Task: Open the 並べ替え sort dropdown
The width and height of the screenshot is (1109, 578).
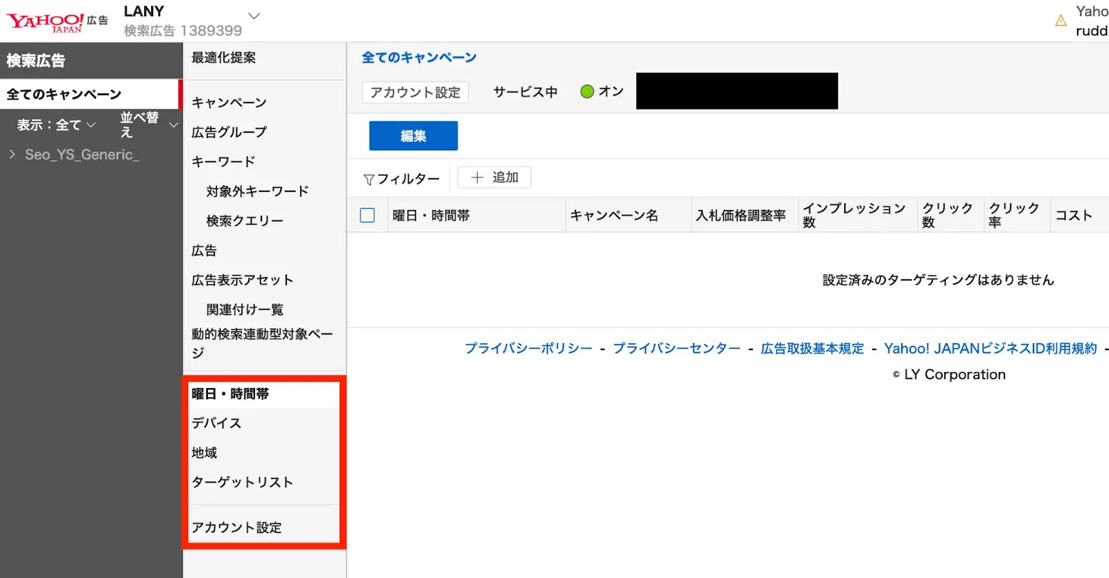Action: click(148, 125)
